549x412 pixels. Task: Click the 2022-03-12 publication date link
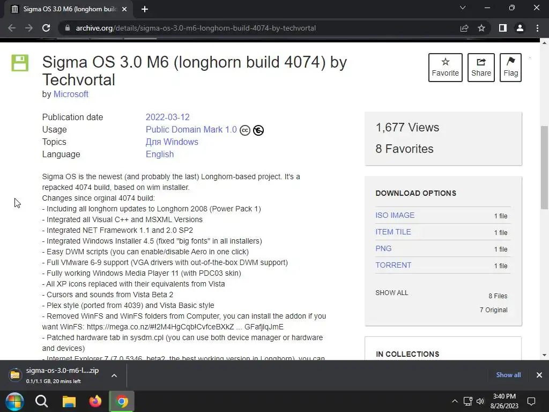(x=167, y=117)
